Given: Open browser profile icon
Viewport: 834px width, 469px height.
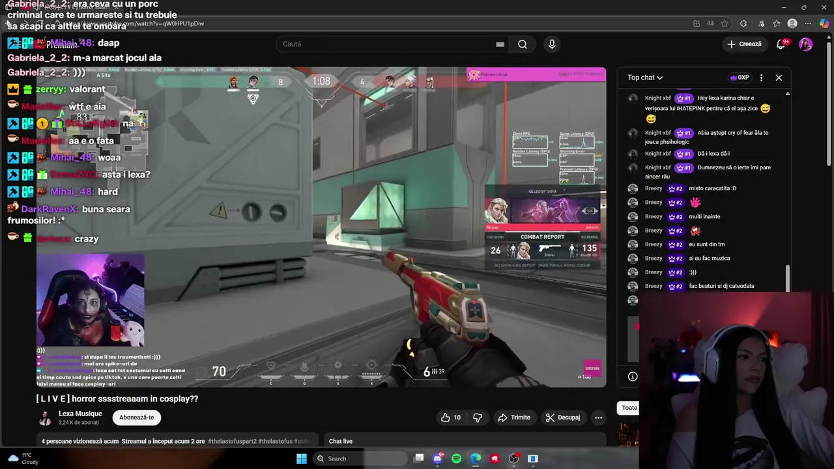Looking at the screenshot, I should 792,23.
